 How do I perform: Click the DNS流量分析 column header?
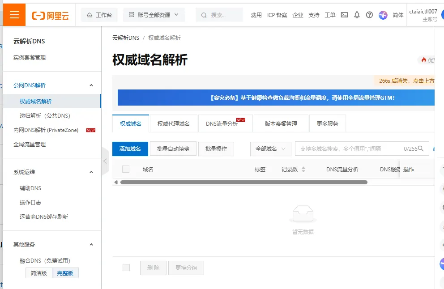(x=342, y=169)
